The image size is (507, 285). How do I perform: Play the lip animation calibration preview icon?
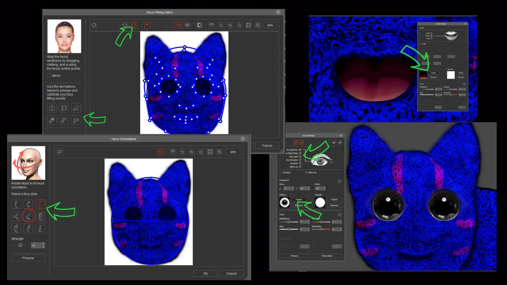76,120
